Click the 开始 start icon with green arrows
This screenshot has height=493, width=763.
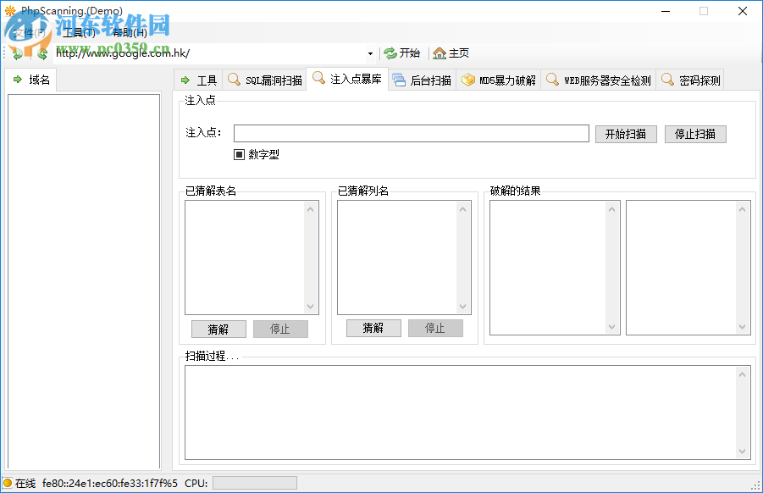click(390, 53)
